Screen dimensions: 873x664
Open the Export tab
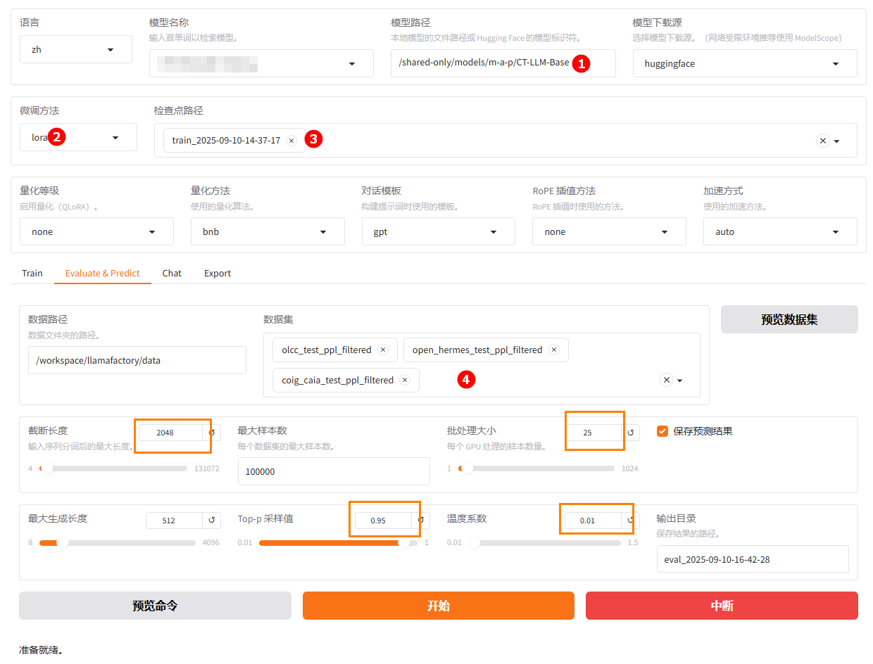pos(218,273)
